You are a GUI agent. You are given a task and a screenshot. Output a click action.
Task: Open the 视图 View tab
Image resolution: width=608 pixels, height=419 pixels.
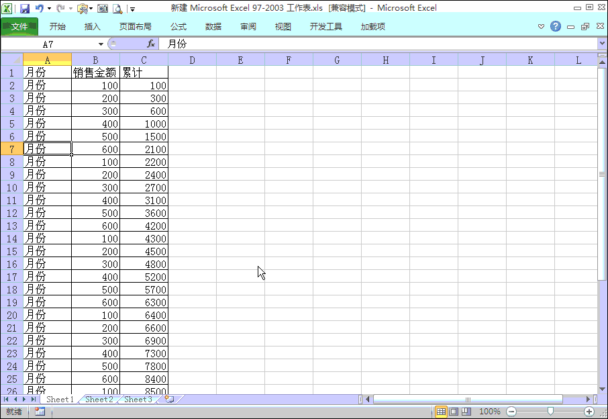click(283, 26)
